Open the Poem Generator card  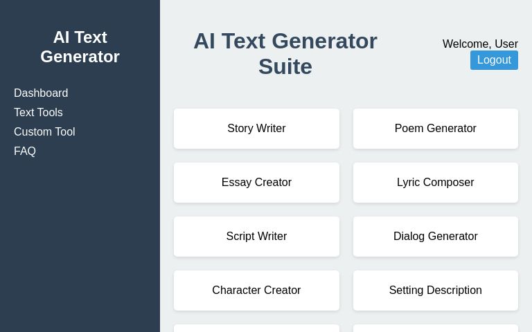[435, 129]
